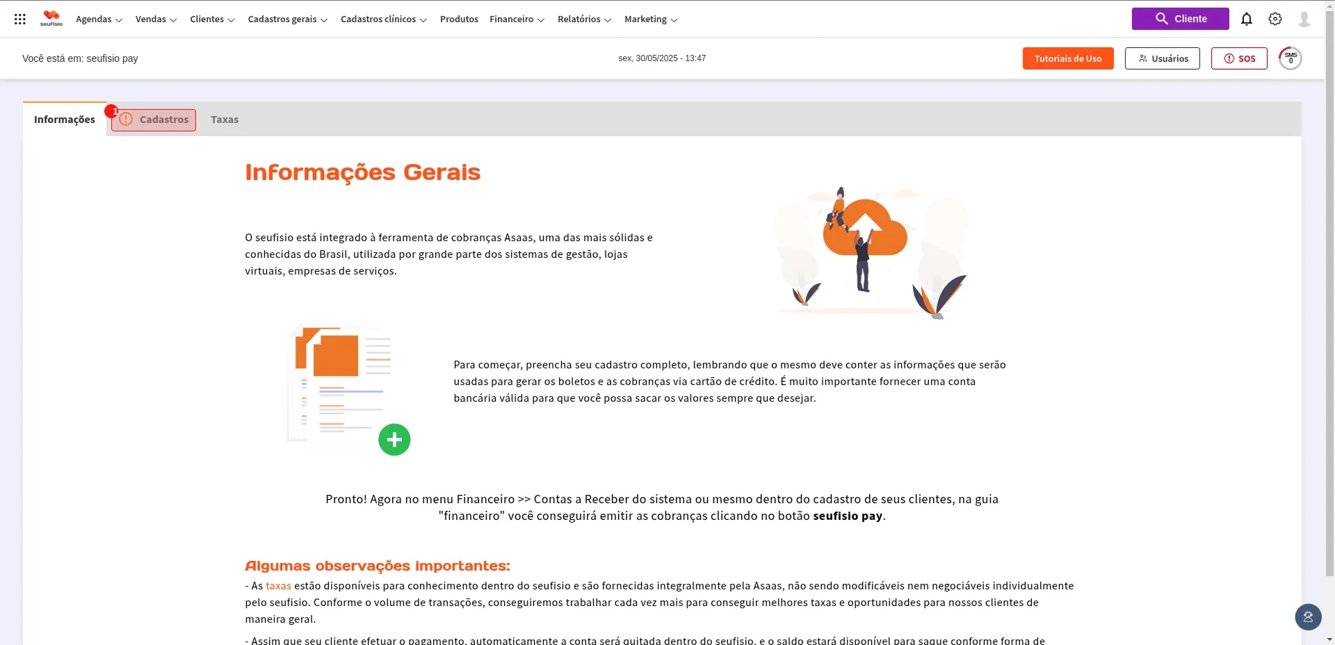
Task: Click the Tutoriais de Uso button
Action: 1067,58
